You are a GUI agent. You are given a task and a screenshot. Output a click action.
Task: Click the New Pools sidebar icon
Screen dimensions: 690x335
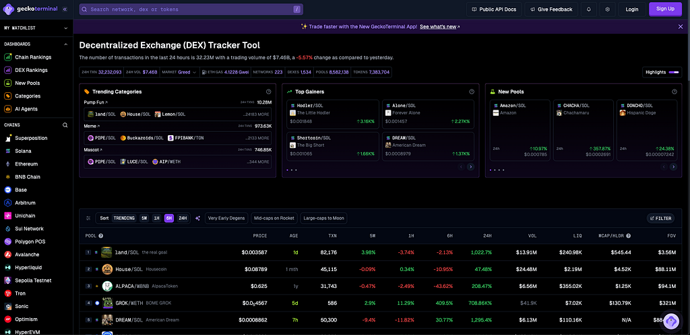click(7, 83)
